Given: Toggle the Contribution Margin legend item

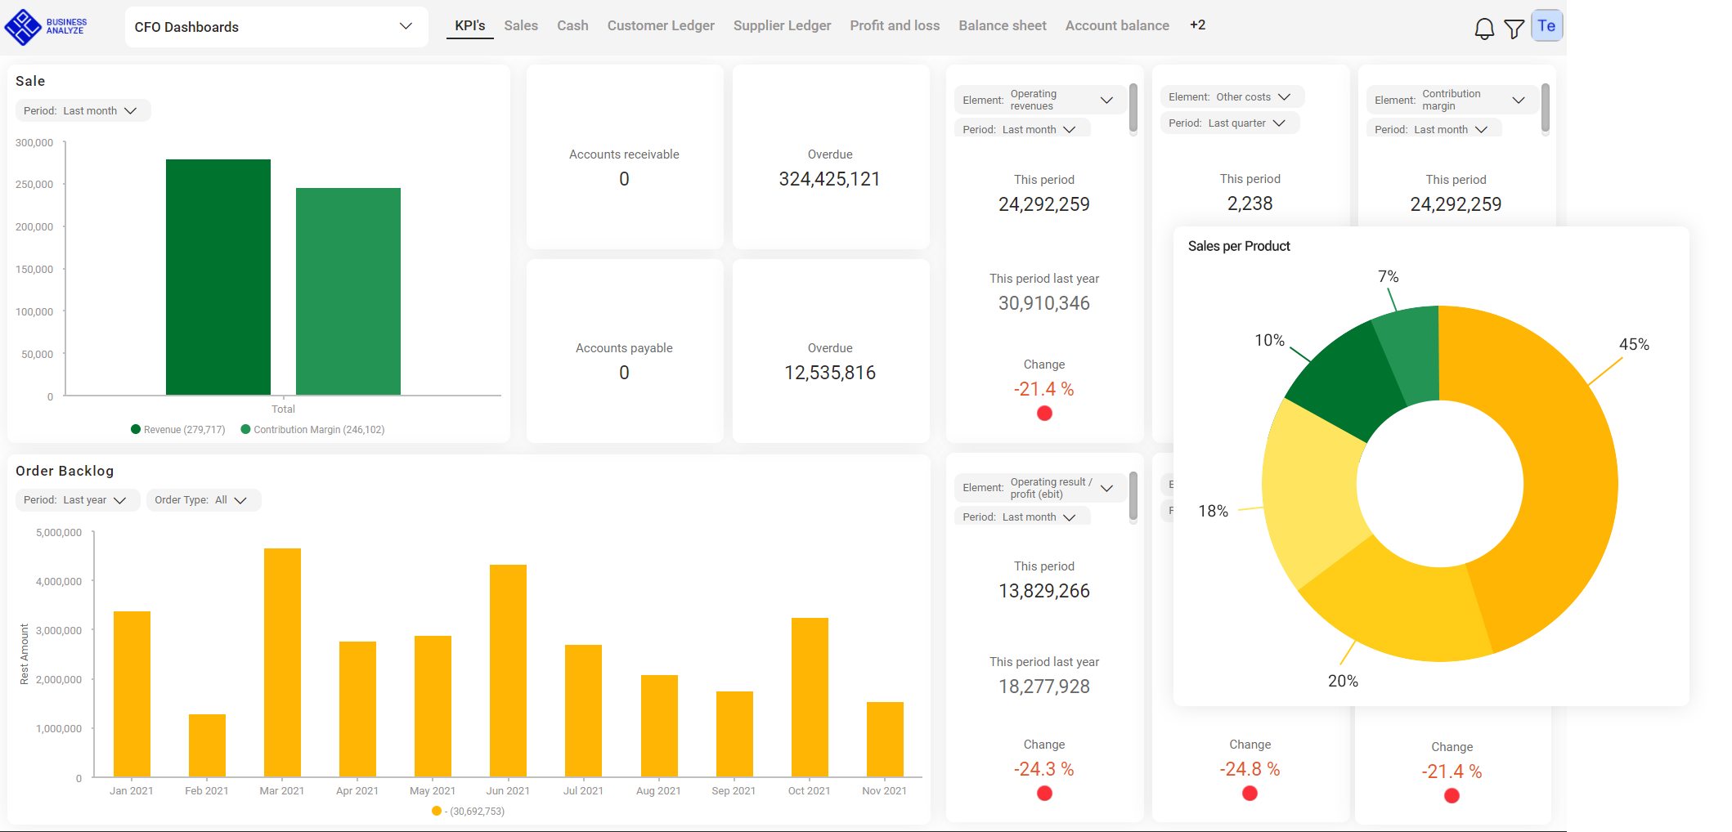Looking at the screenshot, I should click(x=313, y=429).
